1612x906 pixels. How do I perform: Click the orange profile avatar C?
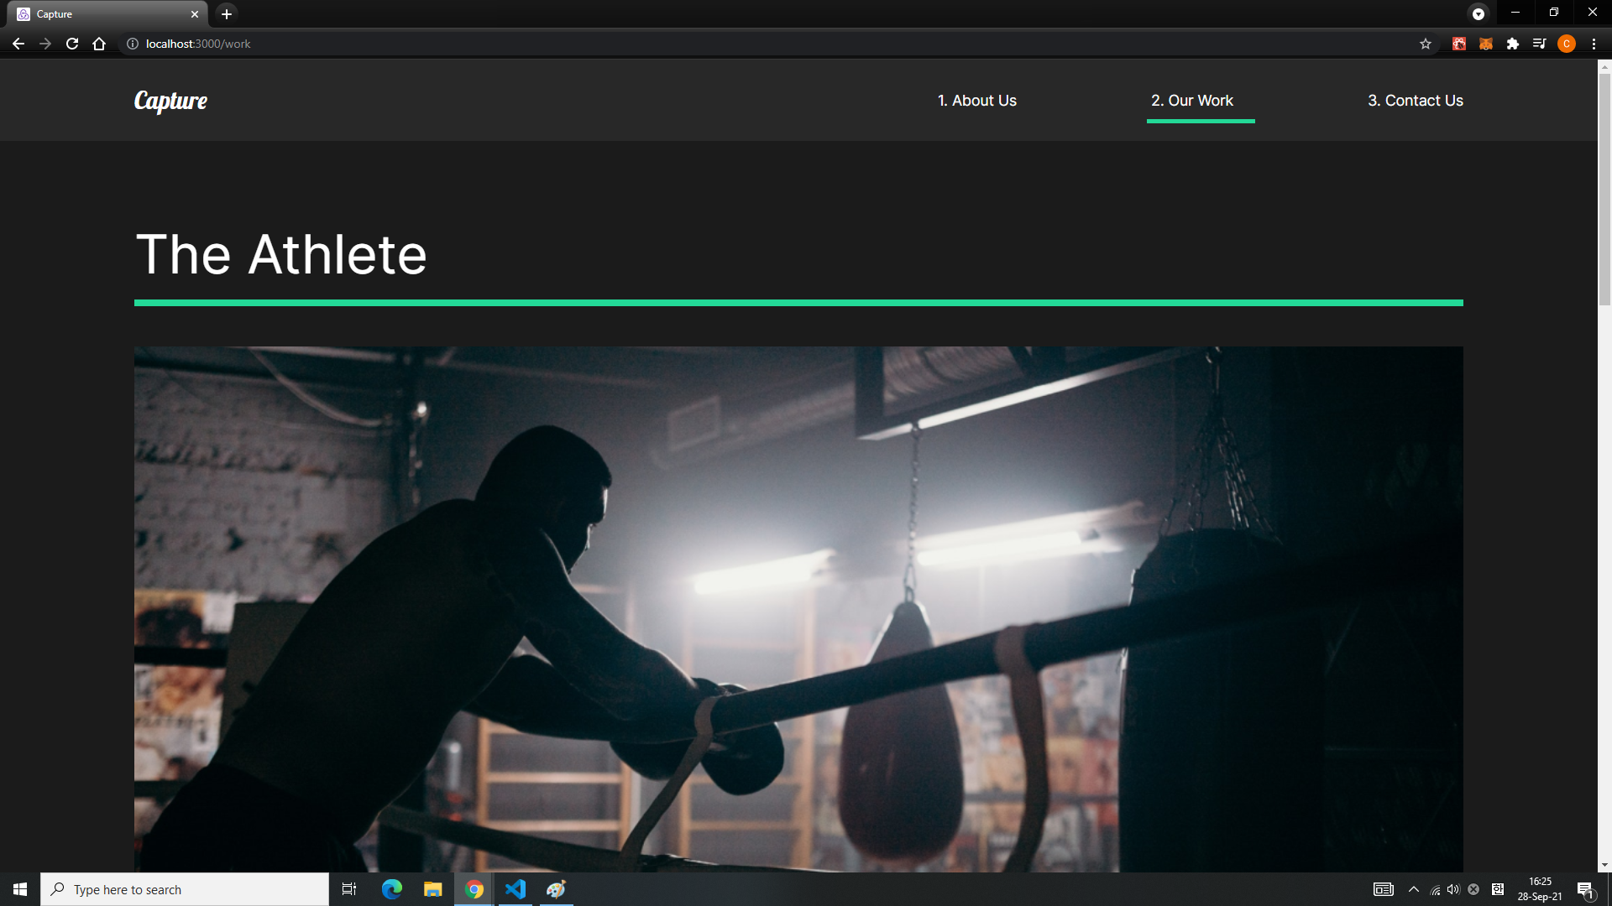1566,44
